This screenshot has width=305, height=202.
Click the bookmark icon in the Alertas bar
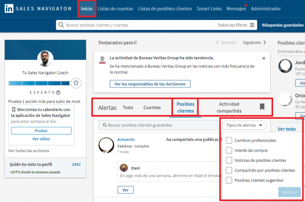262,107
